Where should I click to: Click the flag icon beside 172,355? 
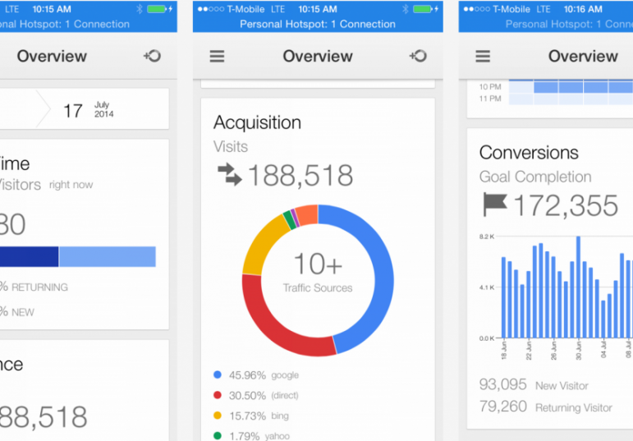tap(494, 204)
